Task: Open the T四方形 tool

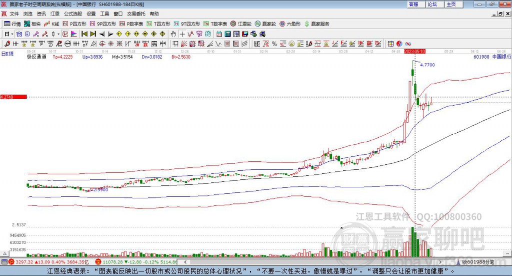Action: [158, 24]
